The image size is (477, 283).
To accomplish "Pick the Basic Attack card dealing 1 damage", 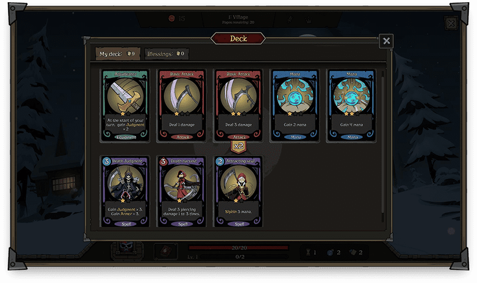I will coord(181,105).
